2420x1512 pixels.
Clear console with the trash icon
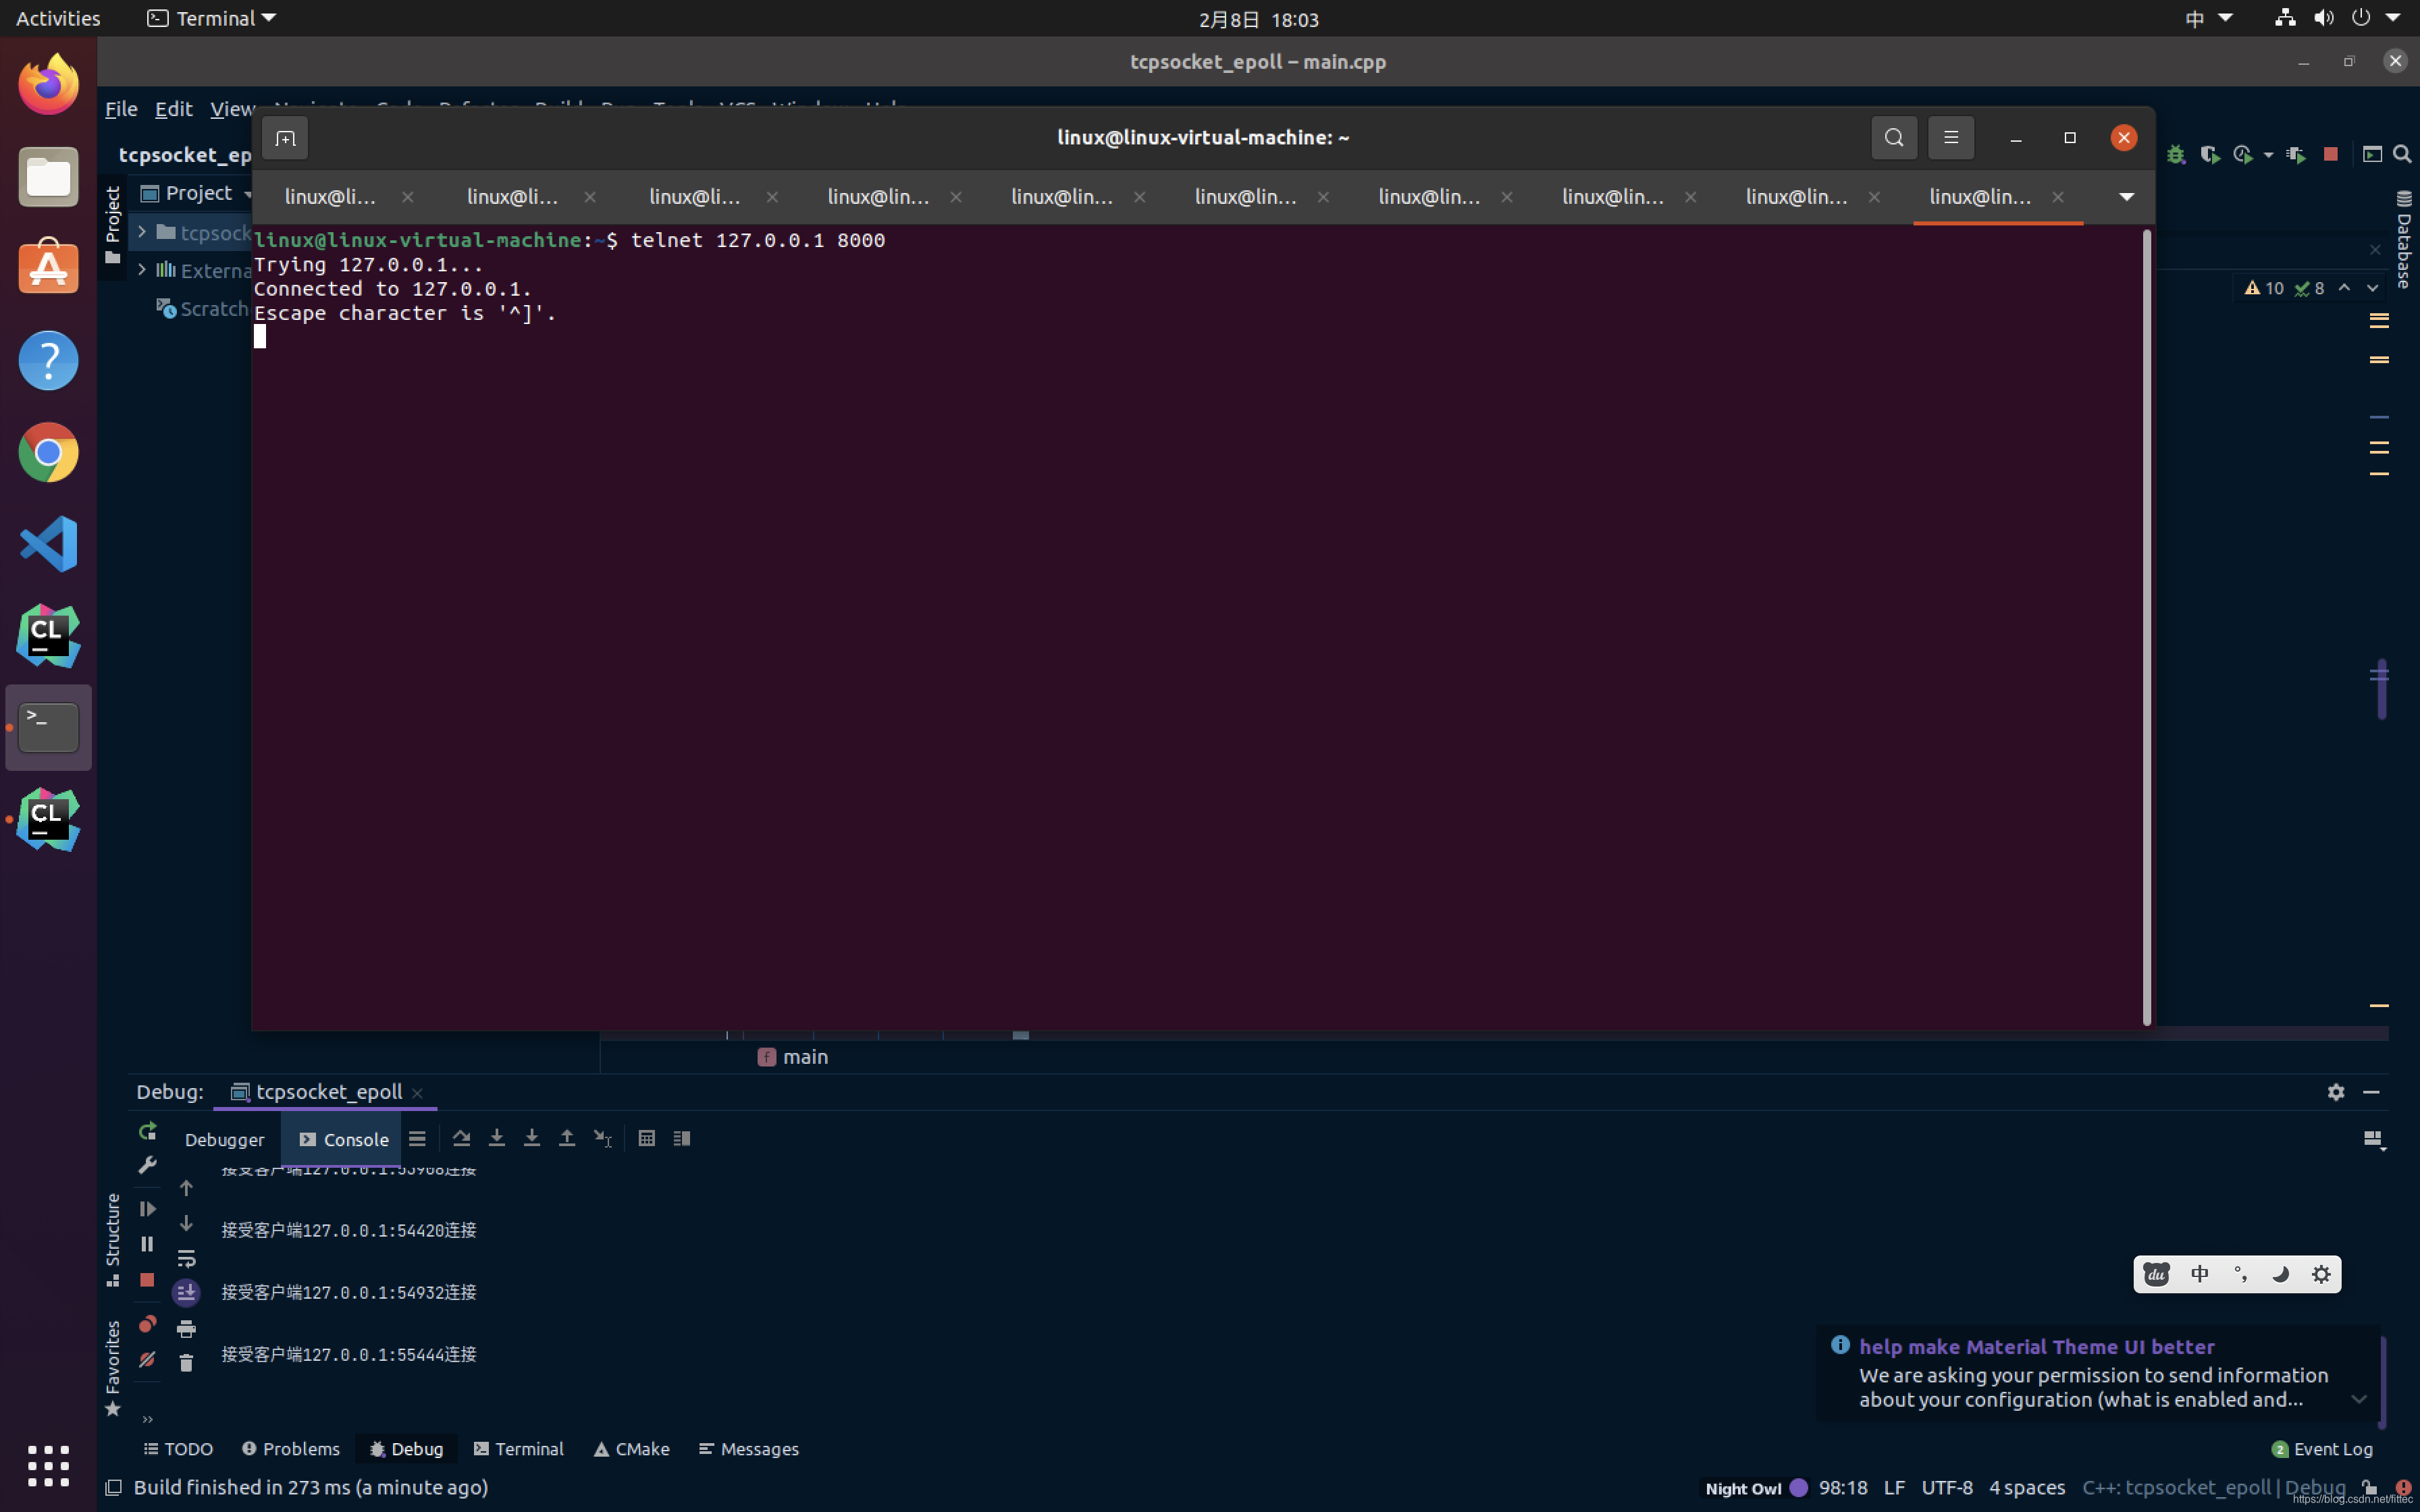click(x=186, y=1363)
